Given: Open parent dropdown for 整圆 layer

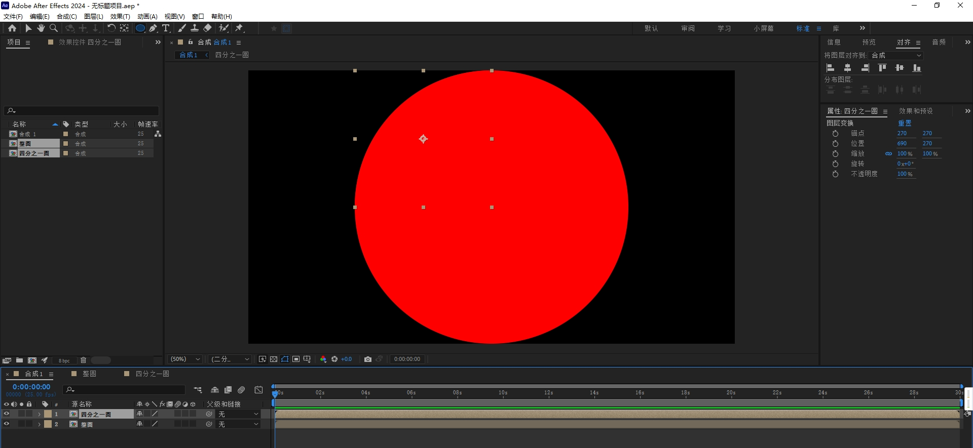Looking at the screenshot, I should 238,424.
